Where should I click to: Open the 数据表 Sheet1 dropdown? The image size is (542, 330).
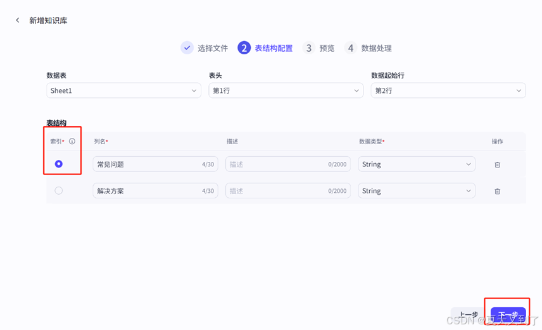pos(123,90)
